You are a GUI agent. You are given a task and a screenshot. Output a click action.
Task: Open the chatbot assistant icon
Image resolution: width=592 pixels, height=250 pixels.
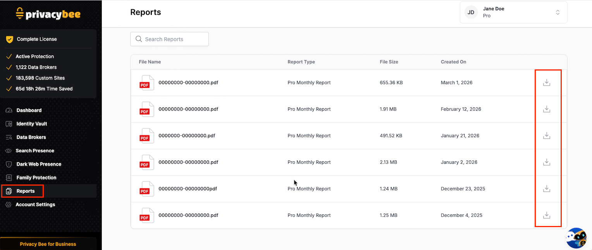[576, 238]
